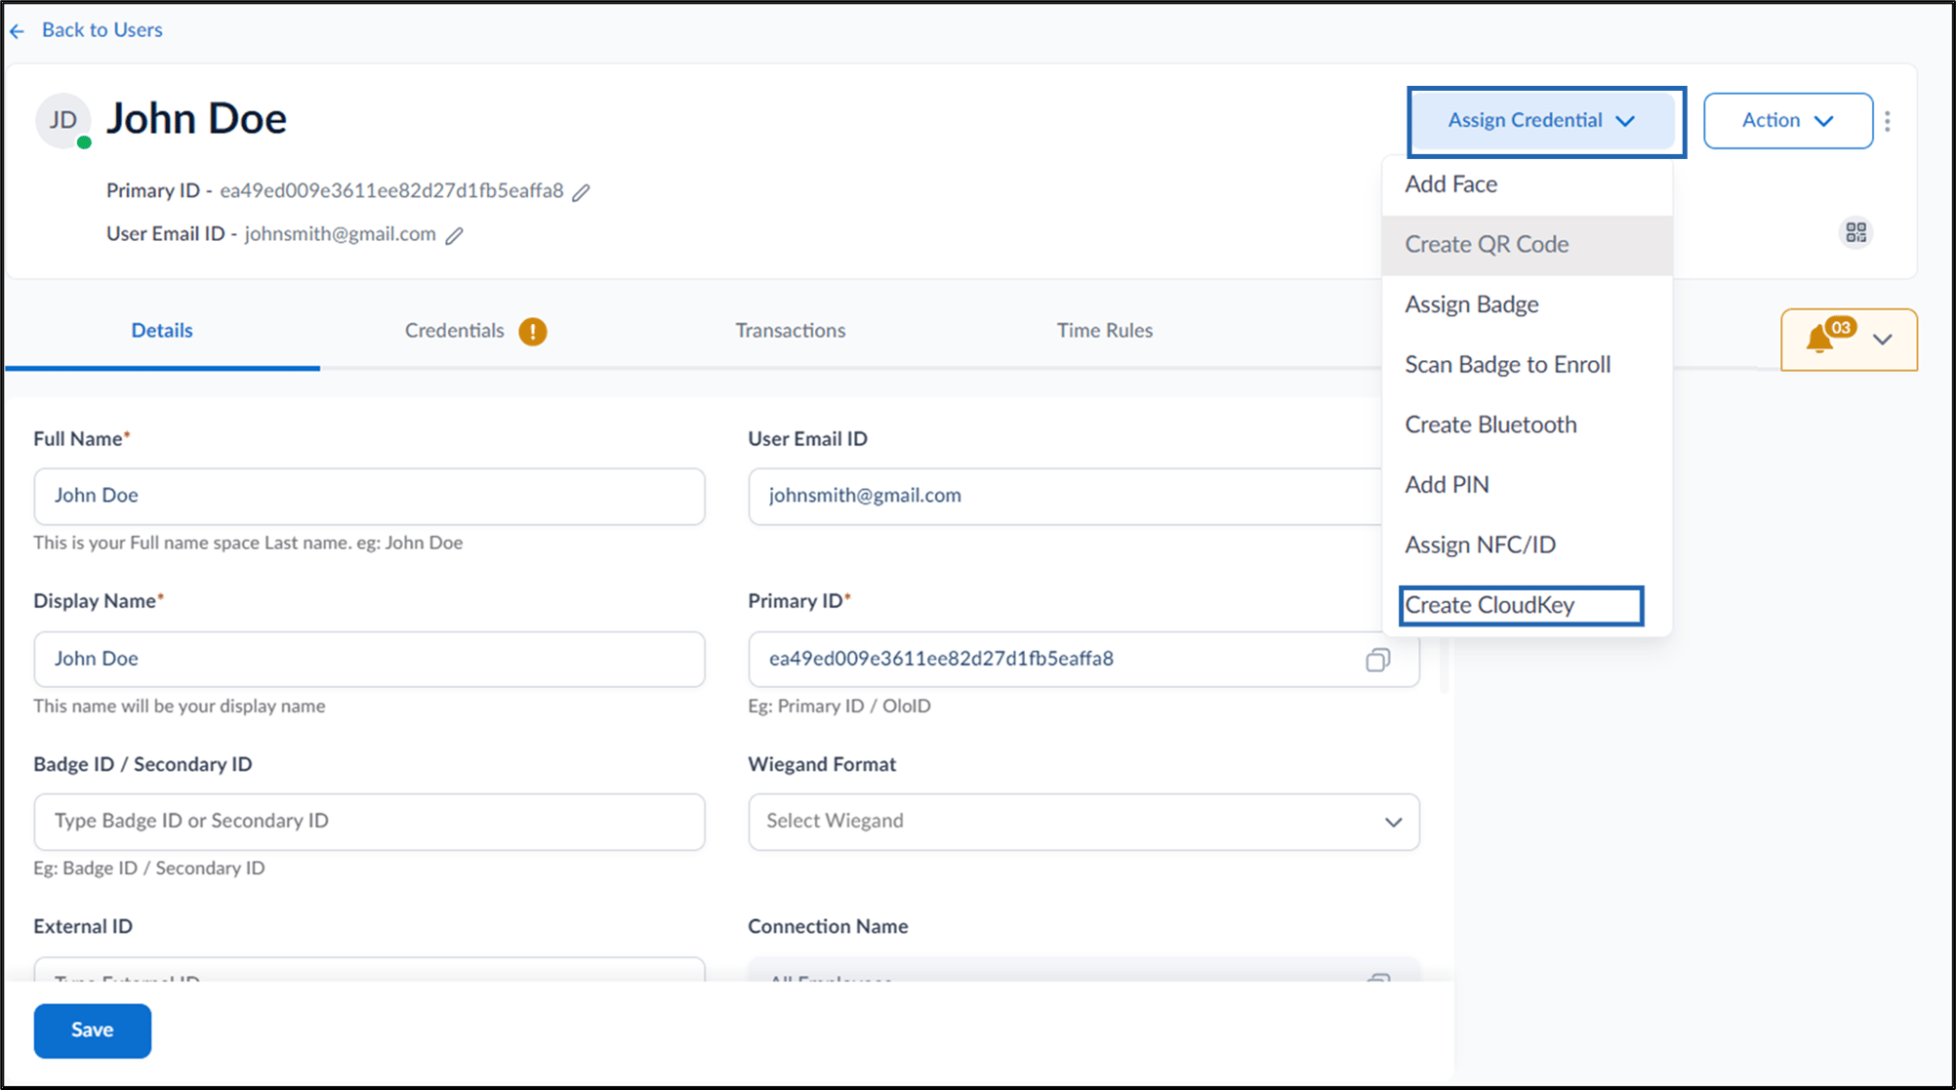Open the Action dropdown
1956x1090 pixels.
pyautogui.click(x=1787, y=121)
